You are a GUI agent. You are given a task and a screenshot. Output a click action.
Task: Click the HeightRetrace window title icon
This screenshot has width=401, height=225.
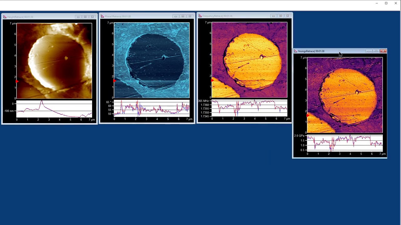[5, 17]
